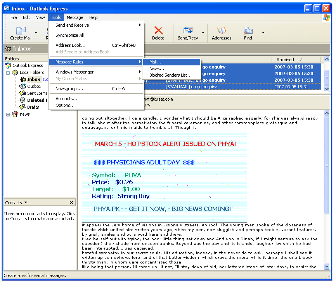
Task: Click message list scrollbar down arrow
Action: 327,89
